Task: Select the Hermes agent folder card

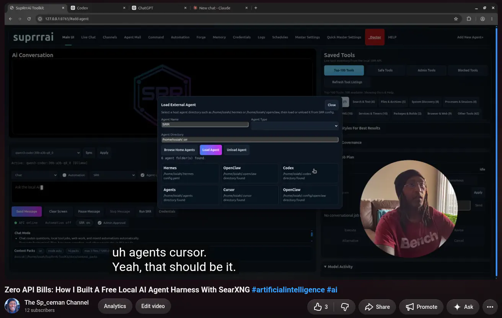Action: click(x=190, y=173)
